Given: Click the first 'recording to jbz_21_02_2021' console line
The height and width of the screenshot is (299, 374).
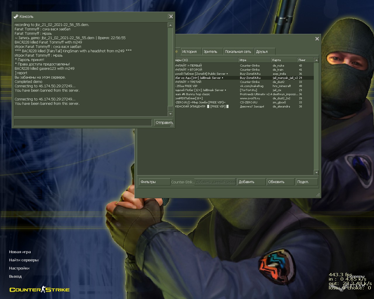Looking at the screenshot, I should 52,25.
